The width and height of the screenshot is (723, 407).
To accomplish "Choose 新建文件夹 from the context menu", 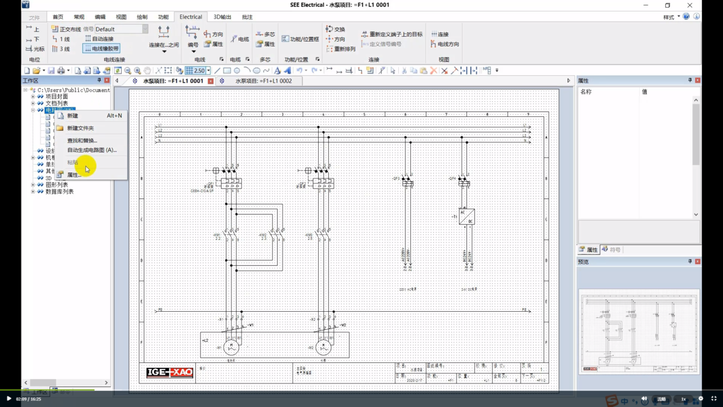I will [x=80, y=128].
